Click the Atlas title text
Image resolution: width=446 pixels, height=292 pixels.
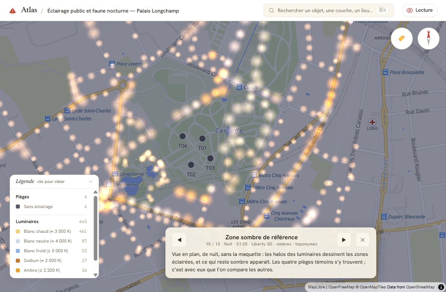[29, 10]
